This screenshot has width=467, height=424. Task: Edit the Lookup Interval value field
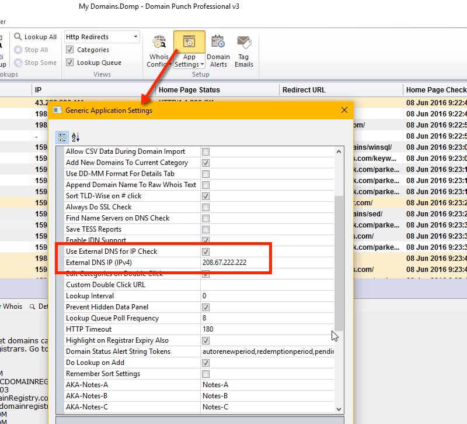pyautogui.click(x=267, y=296)
